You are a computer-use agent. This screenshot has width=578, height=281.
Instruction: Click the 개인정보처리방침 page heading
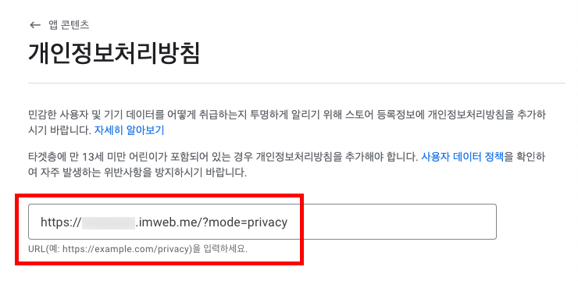(114, 54)
